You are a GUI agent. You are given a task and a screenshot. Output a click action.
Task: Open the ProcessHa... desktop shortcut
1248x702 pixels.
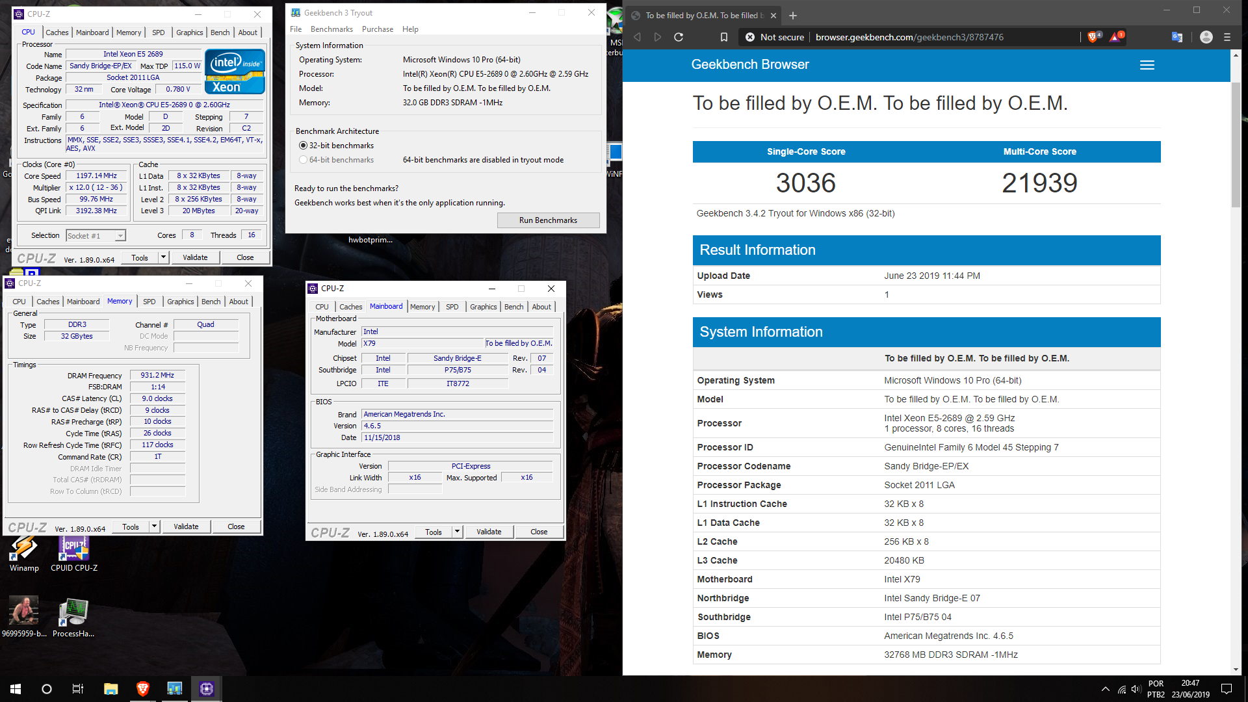coord(73,617)
